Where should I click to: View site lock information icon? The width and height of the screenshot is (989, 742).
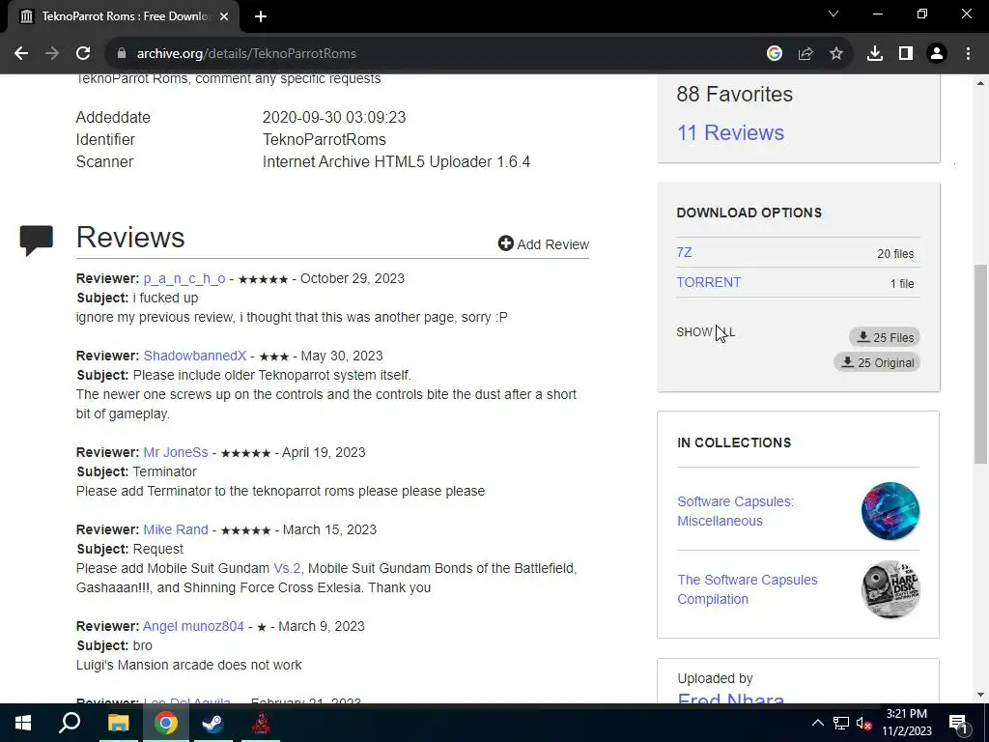(122, 54)
